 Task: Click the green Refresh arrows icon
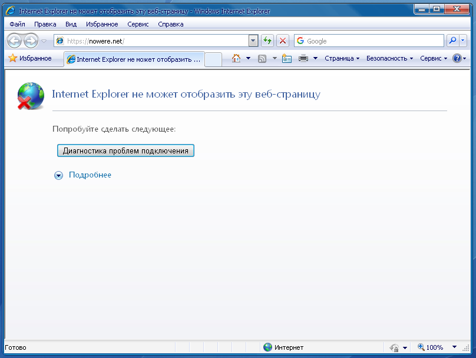point(267,41)
